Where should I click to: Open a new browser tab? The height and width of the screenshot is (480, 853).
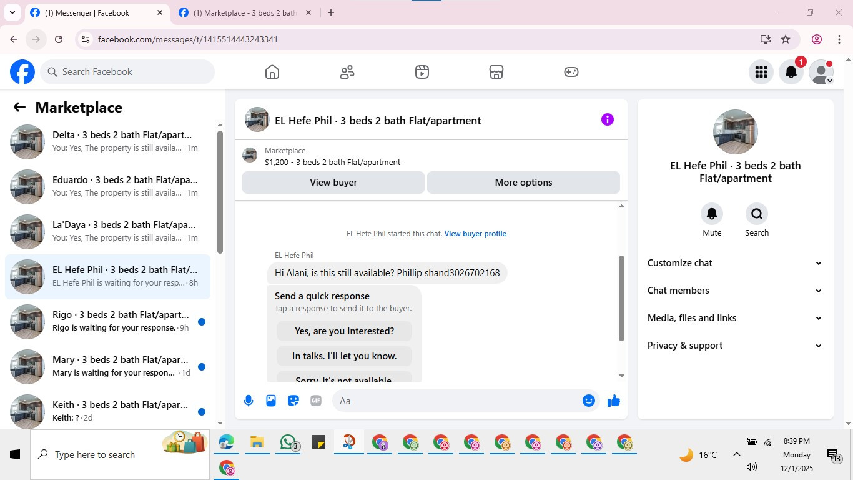pos(331,12)
